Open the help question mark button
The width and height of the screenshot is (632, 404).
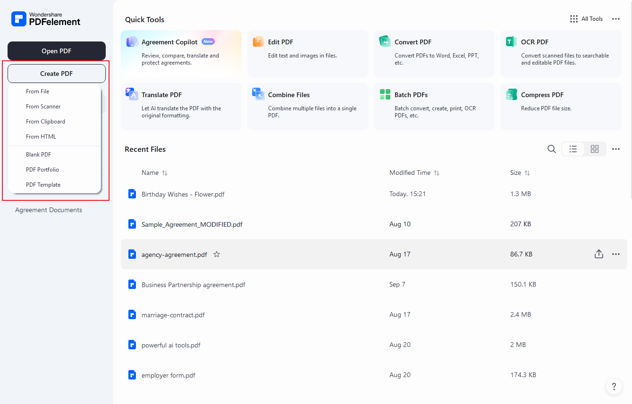pyautogui.click(x=614, y=387)
